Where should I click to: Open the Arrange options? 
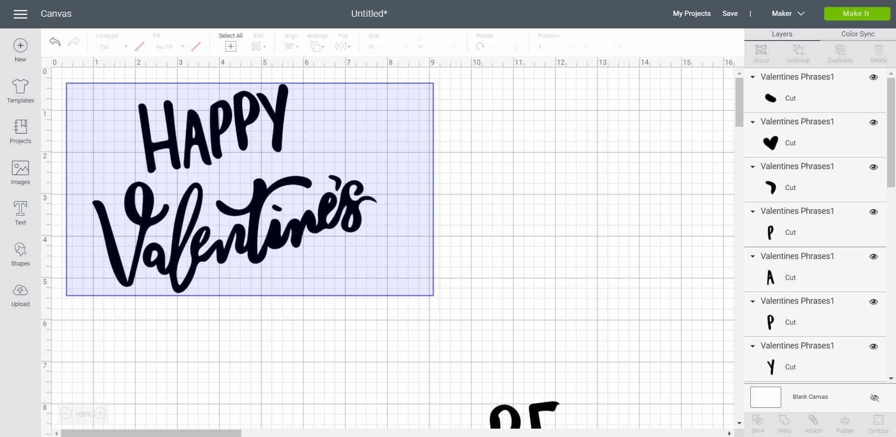317,46
